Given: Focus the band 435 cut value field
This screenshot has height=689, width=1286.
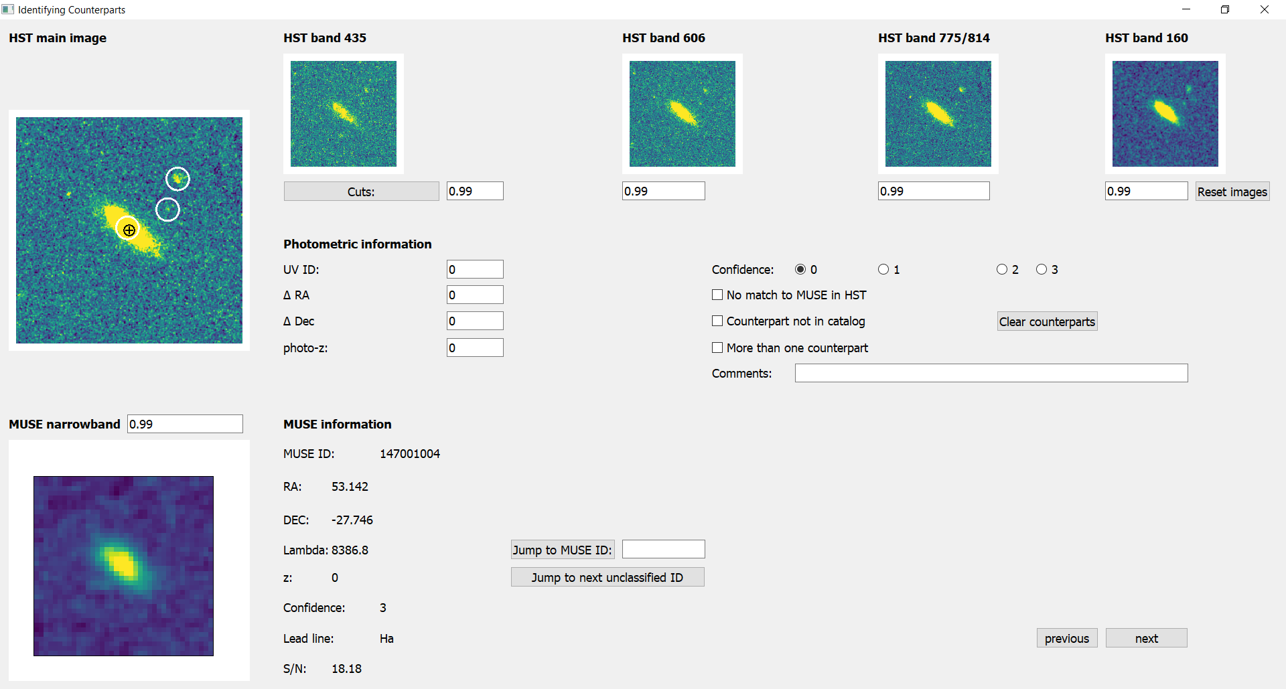Looking at the screenshot, I should (475, 191).
